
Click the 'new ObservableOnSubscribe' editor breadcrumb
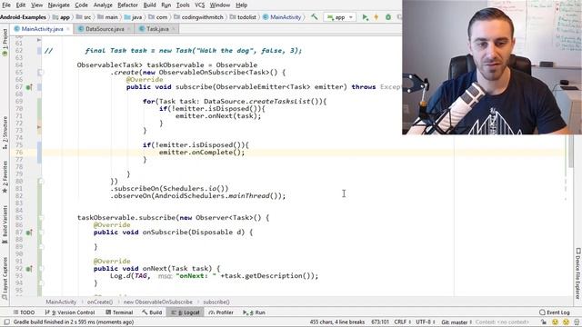[158, 302]
